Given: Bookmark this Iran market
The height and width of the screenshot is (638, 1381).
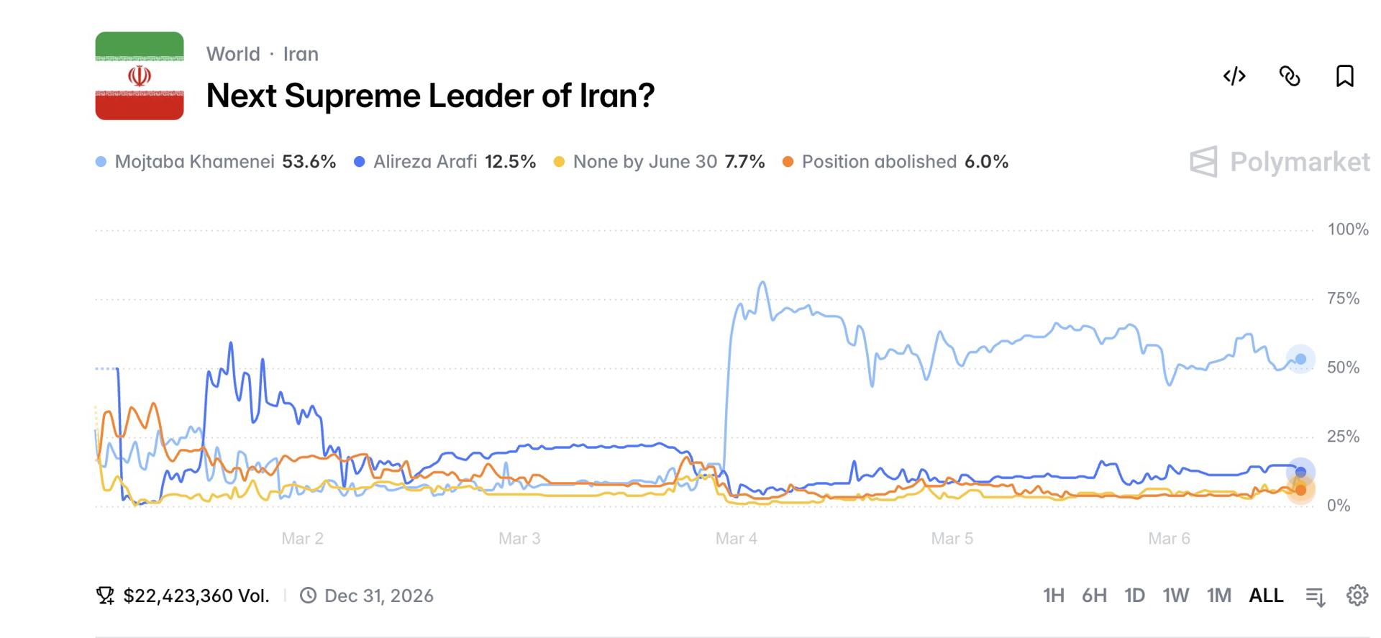Looking at the screenshot, I should click(x=1344, y=76).
